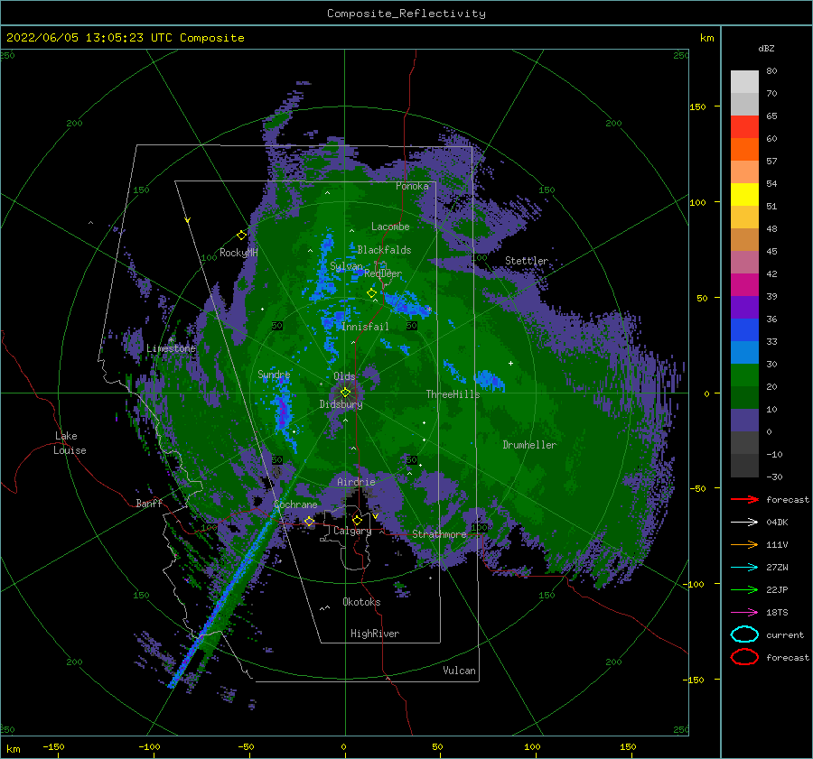
Task: Click the red 65-60 dBZ color swatch
Action: coord(744,127)
